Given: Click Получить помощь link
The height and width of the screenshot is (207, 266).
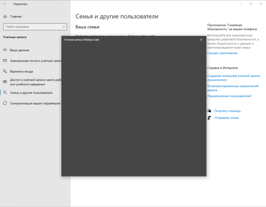Looking at the screenshot, I should click(227, 111).
